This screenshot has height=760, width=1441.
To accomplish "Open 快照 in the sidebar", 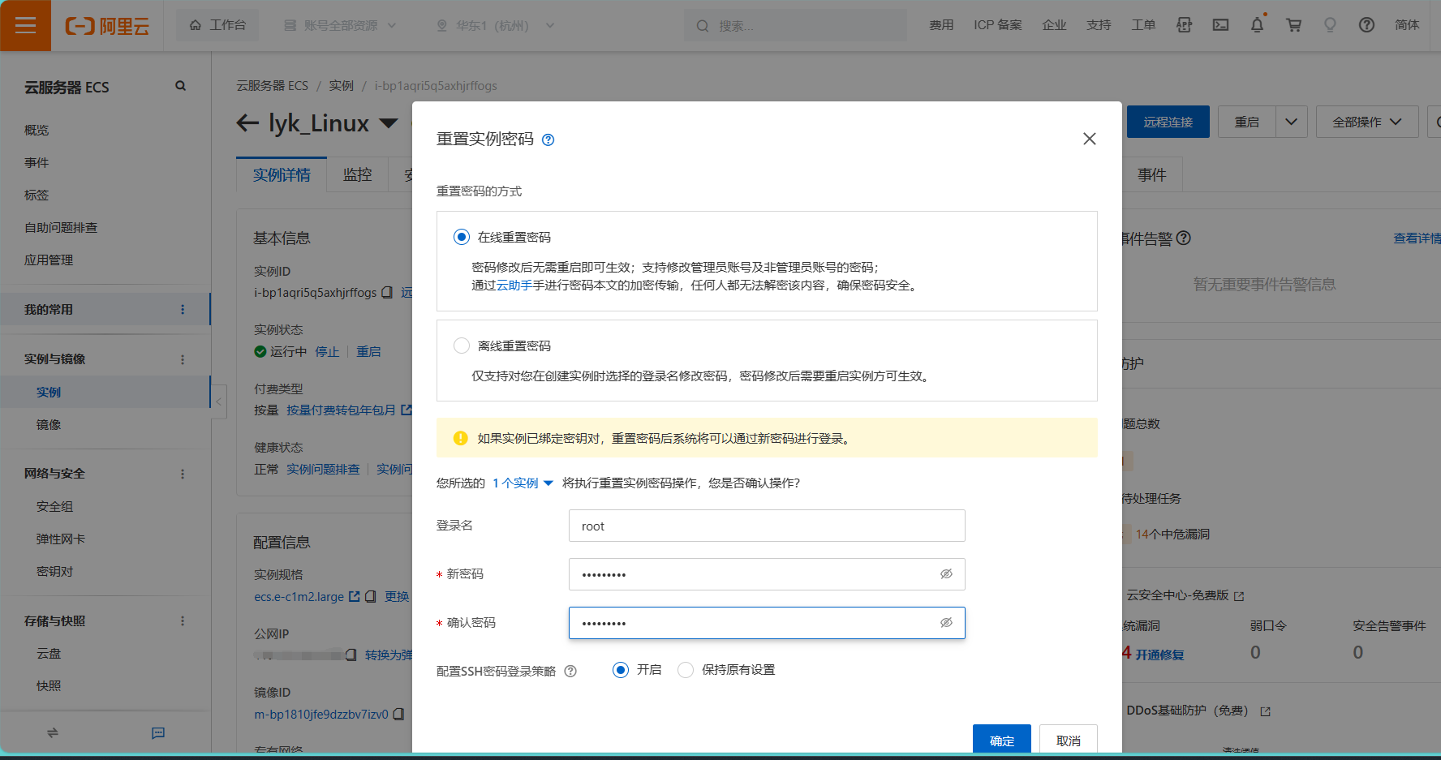I will tap(49, 685).
